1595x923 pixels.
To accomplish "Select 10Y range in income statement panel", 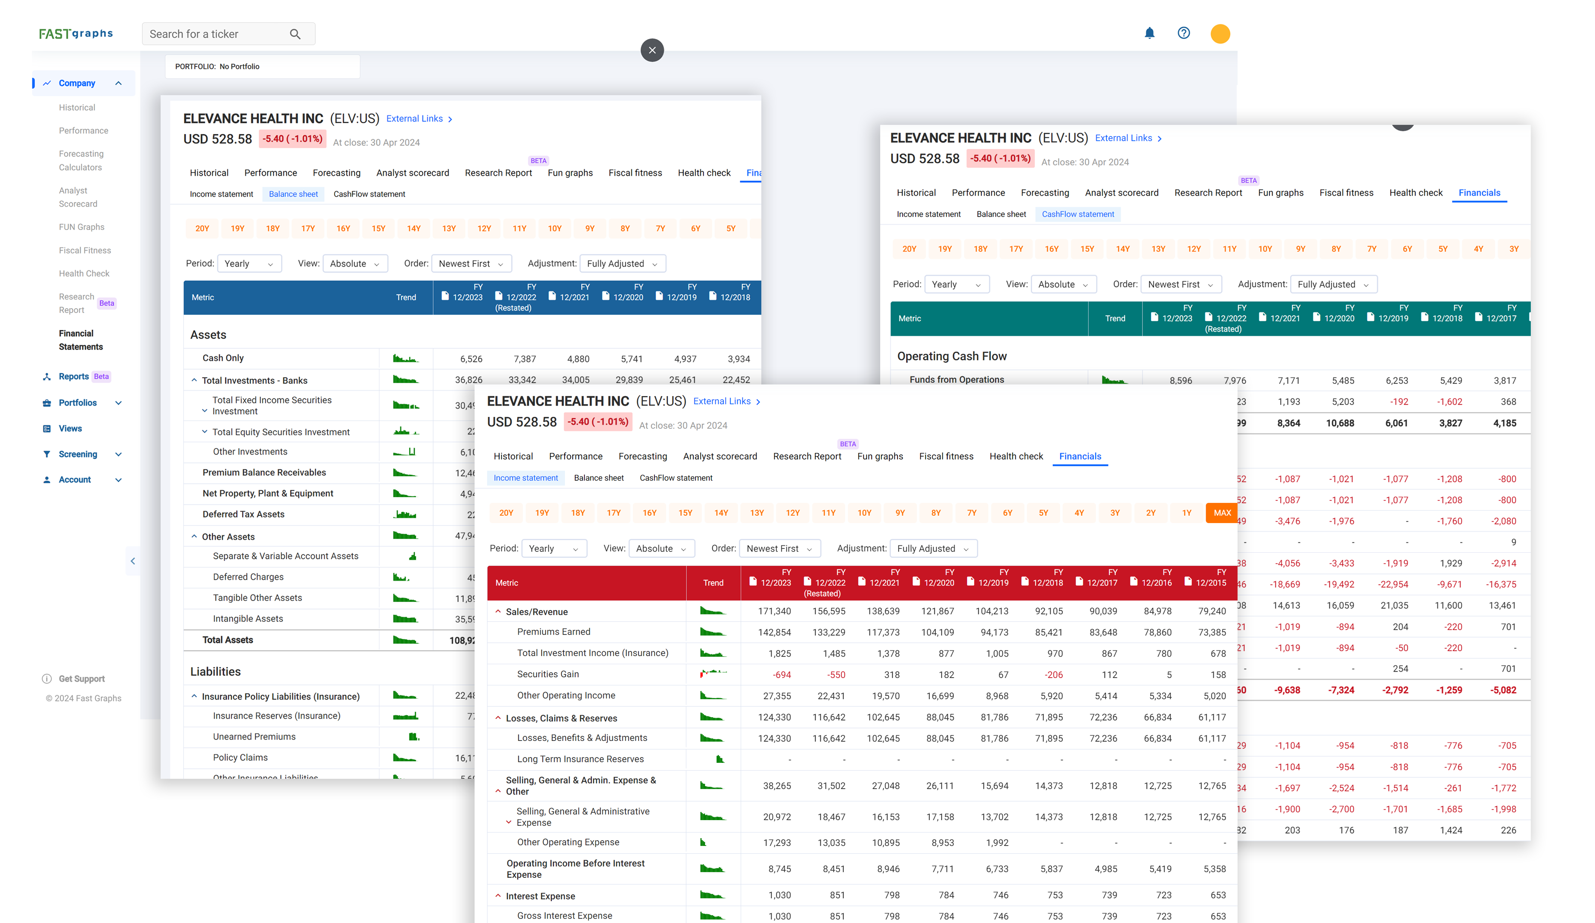I will (864, 513).
